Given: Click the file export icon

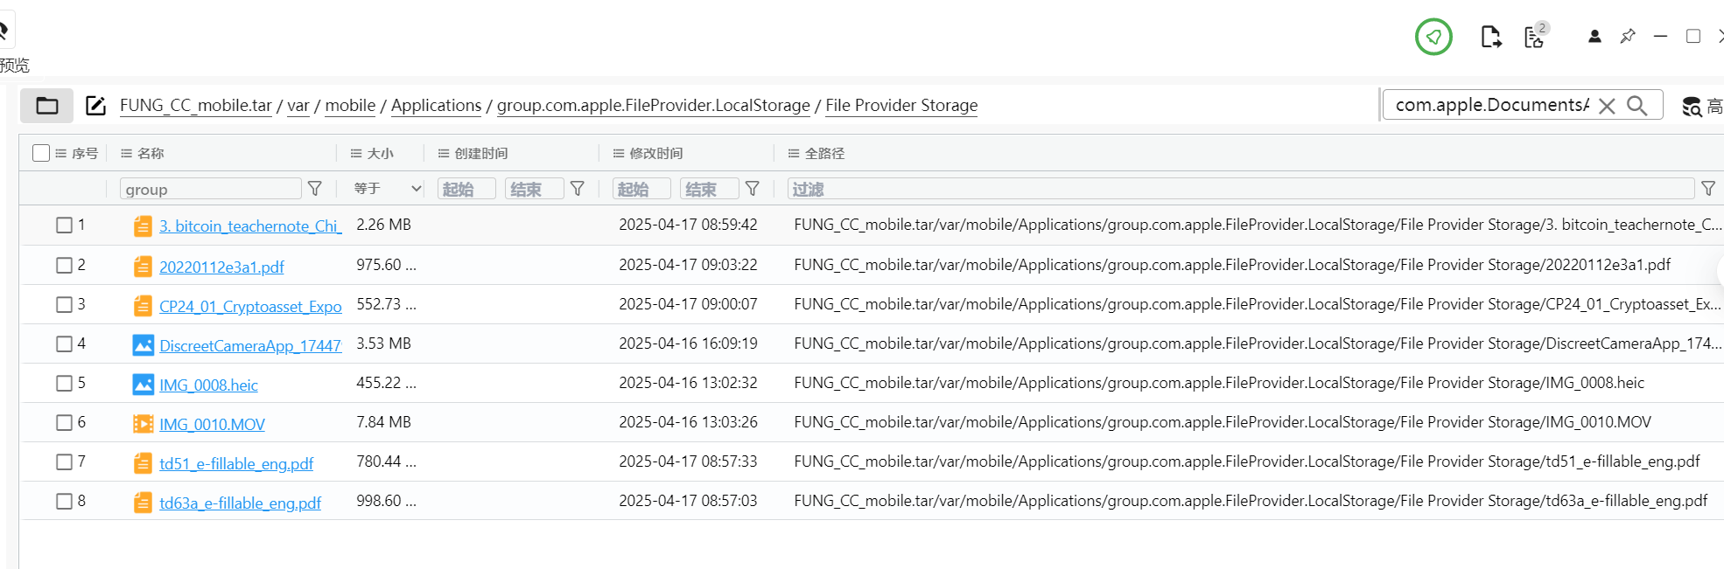Looking at the screenshot, I should tap(1490, 37).
